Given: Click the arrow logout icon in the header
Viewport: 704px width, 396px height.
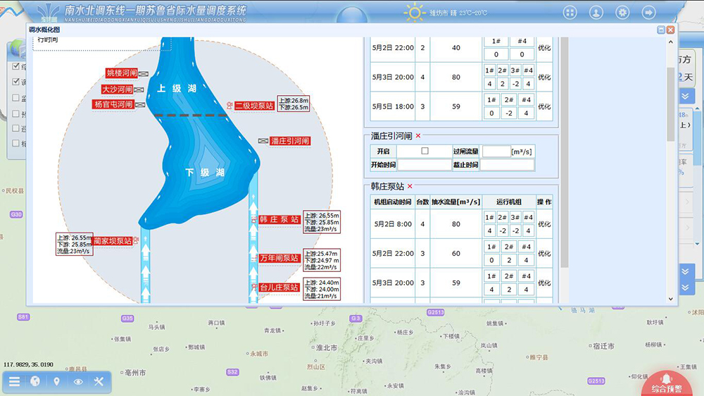Looking at the screenshot, I should (649, 12).
